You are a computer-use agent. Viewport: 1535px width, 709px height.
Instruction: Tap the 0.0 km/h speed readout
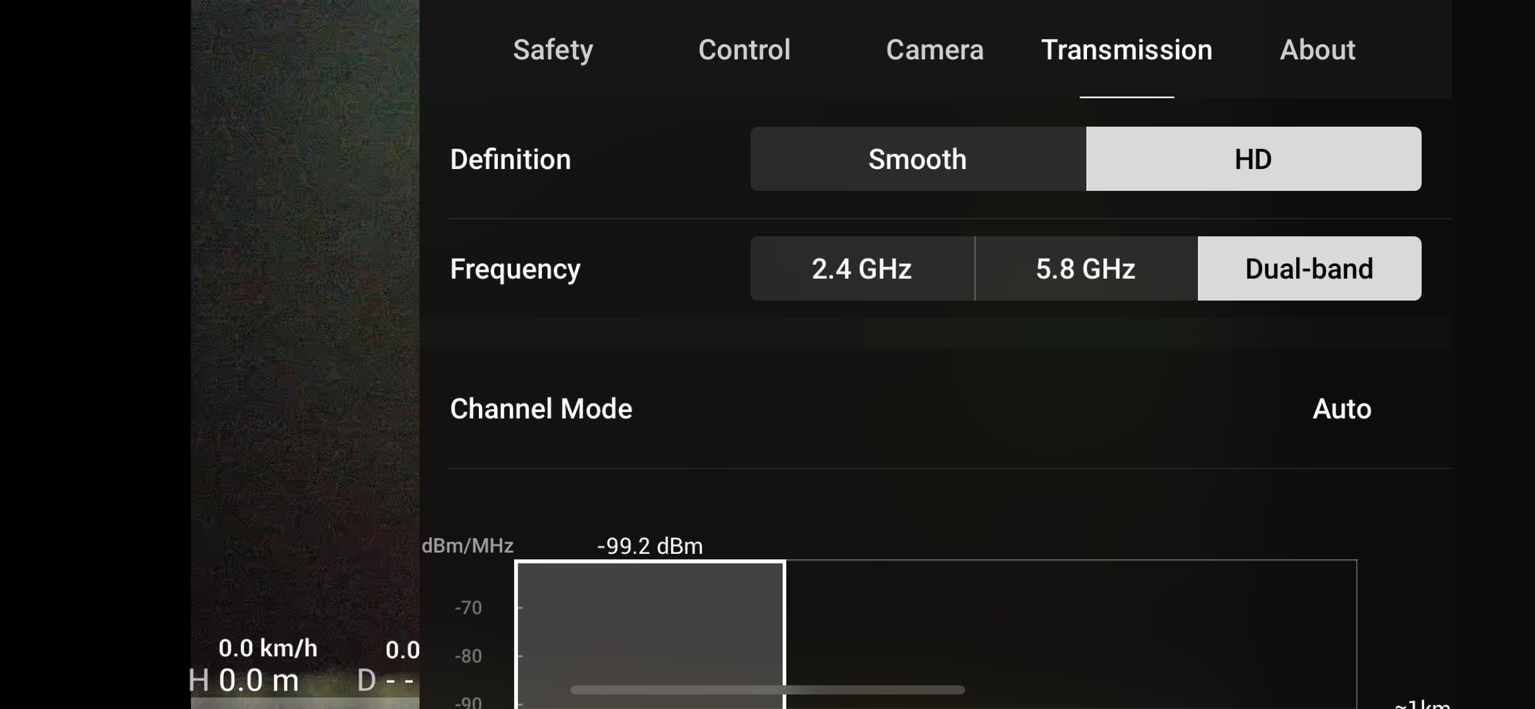click(267, 648)
